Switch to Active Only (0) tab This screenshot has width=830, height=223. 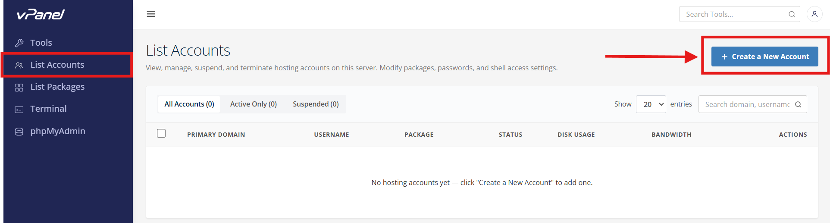point(254,104)
